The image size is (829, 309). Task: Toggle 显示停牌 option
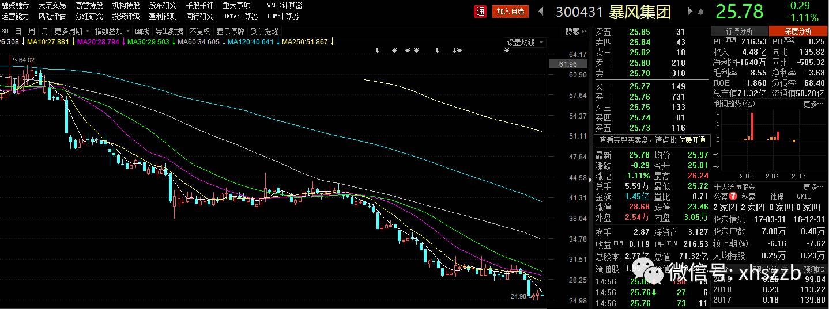(x=231, y=31)
